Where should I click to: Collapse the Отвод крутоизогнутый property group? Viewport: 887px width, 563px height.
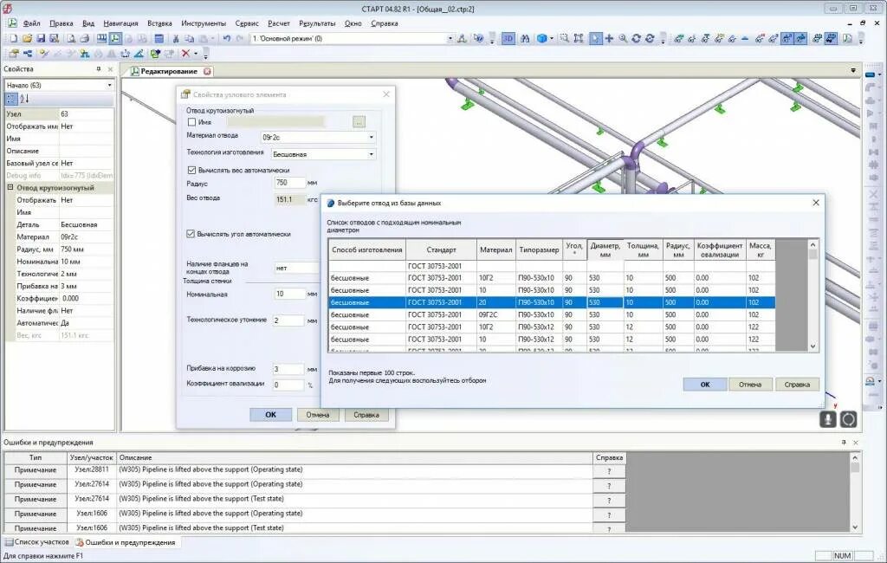pos(10,187)
